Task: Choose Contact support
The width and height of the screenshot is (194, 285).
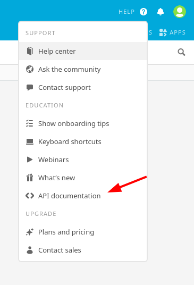Action: point(83,87)
